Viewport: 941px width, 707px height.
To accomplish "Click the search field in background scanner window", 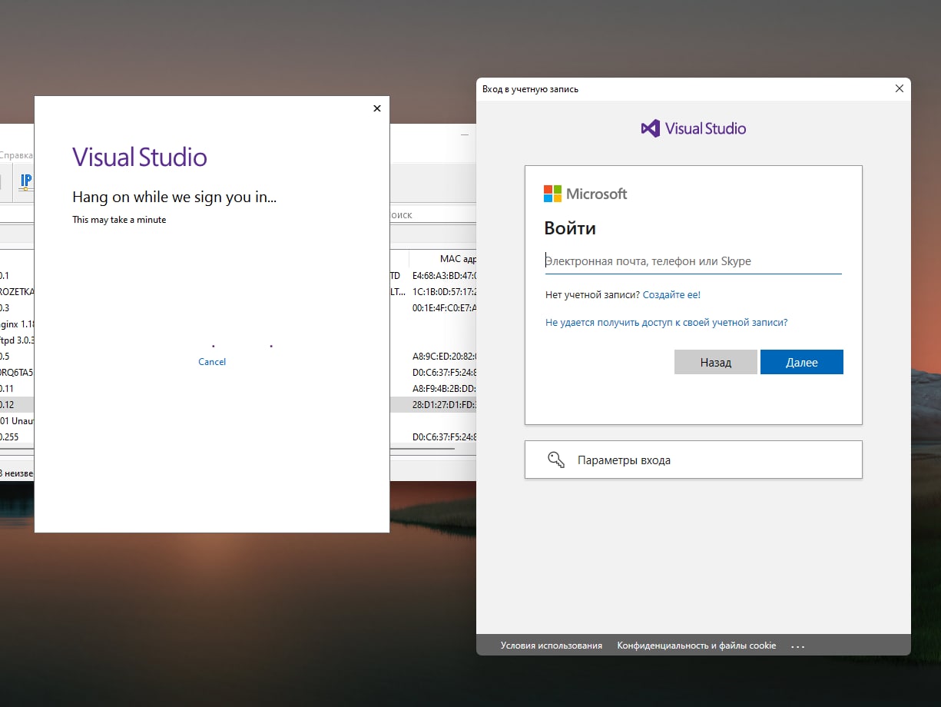I will [432, 215].
